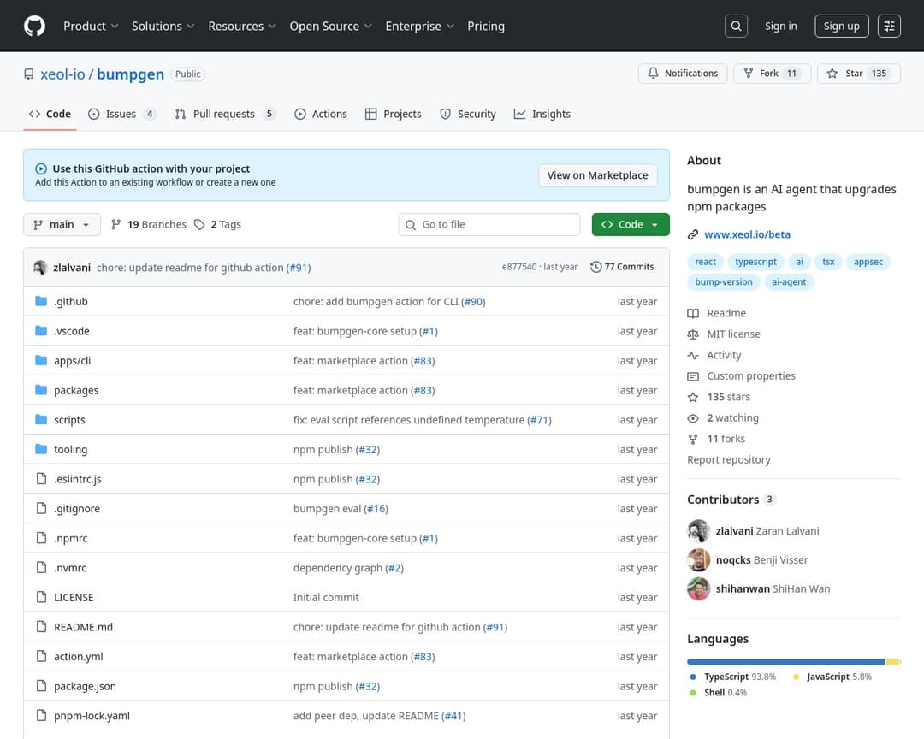924x739 pixels.
Task: Expand the main branch dropdown
Action: 62,224
